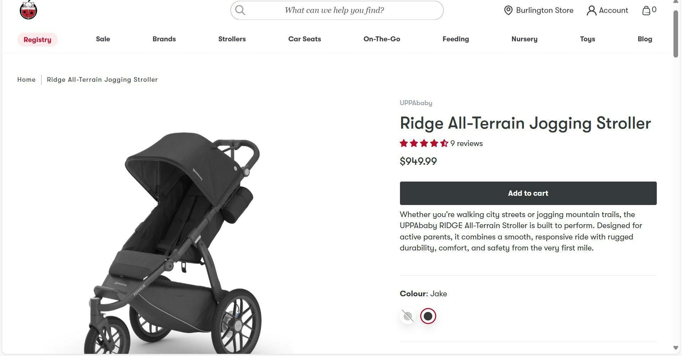This screenshot has height=356, width=682.
Task: Open the shopping bag cart icon
Action: click(646, 10)
